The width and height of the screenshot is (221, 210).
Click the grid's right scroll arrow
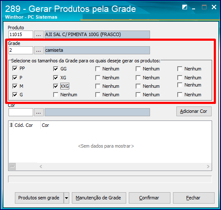coord(208,166)
